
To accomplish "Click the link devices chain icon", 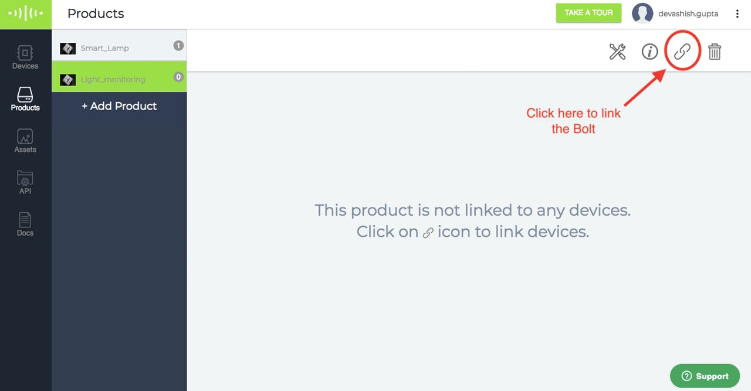I will pyautogui.click(x=682, y=52).
